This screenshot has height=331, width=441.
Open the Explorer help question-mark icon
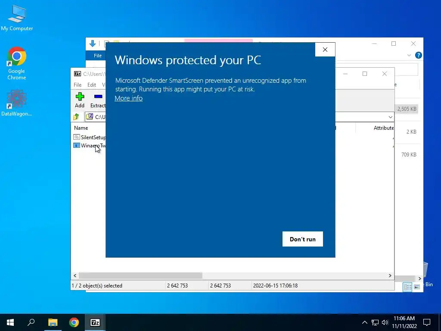point(419,55)
